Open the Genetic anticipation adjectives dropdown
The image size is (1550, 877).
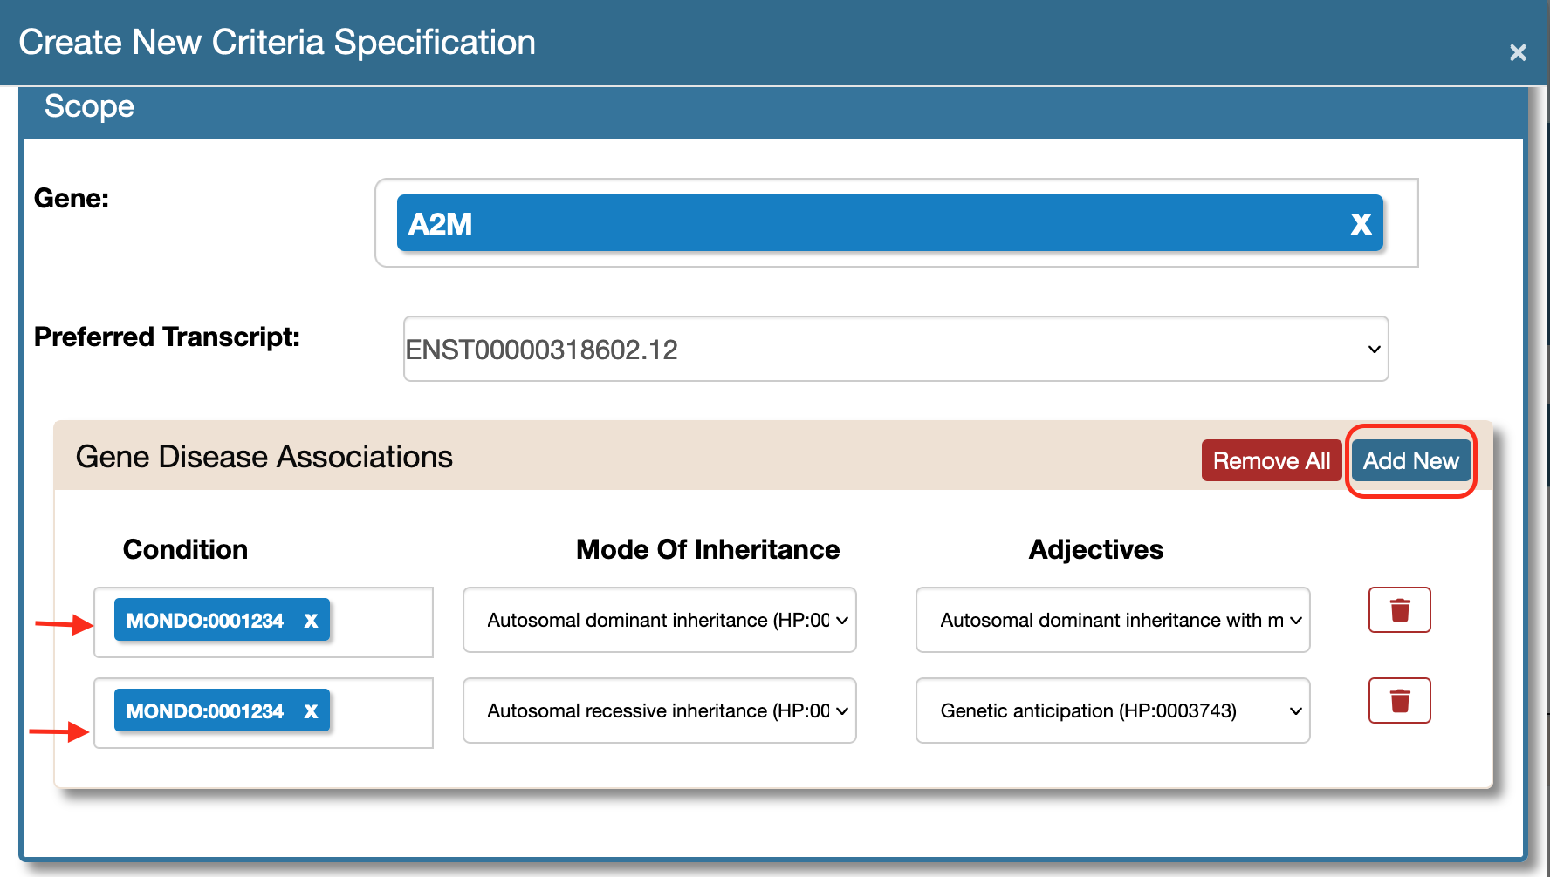pos(1112,711)
